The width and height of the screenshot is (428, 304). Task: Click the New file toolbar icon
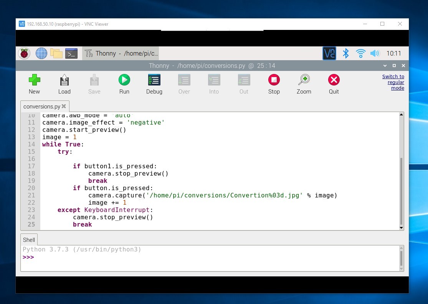(35, 80)
